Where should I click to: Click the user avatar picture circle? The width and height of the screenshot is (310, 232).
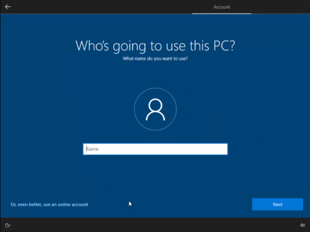[155, 109]
